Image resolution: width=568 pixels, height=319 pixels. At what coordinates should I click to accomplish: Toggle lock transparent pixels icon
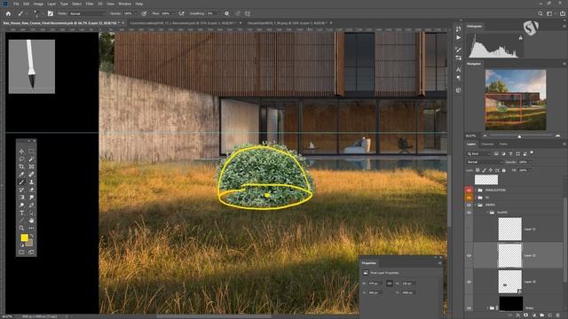(x=477, y=170)
